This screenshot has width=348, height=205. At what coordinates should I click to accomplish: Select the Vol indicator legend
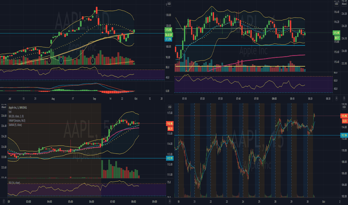coord(10,112)
